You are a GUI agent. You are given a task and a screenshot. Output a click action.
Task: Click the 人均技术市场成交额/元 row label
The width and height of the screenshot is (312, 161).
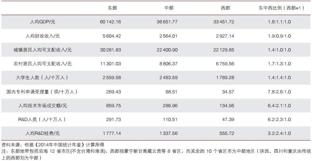click(43, 106)
